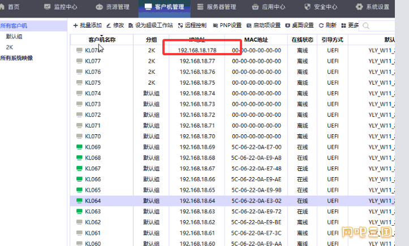This screenshot has width=409, height=246.
Task: Open the 首页 home tab
Action: (x=10, y=7)
